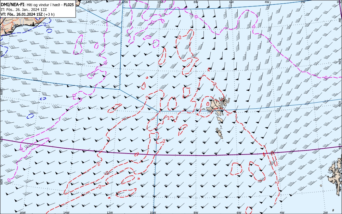Click the '10W' label on the top edge
This screenshot has width=342, height=214.
point(160,2)
